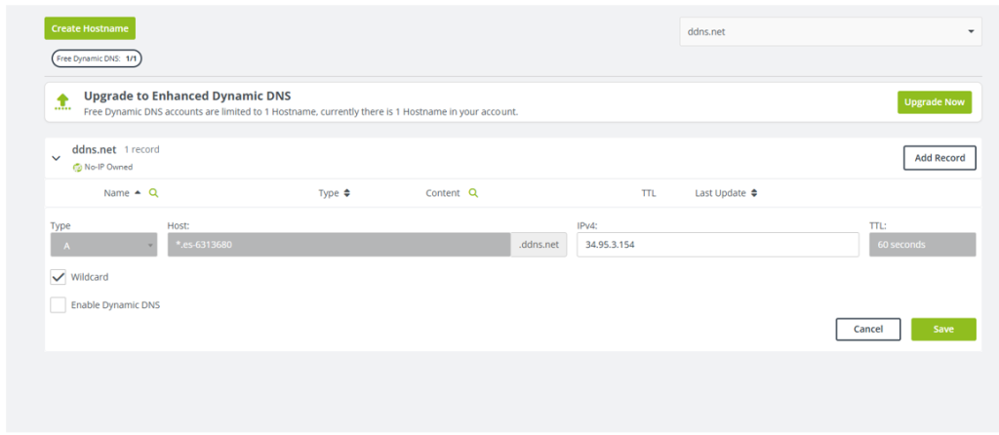Uncheck the Wildcard checkbox
The height and width of the screenshot is (435, 999).
point(59,277)
